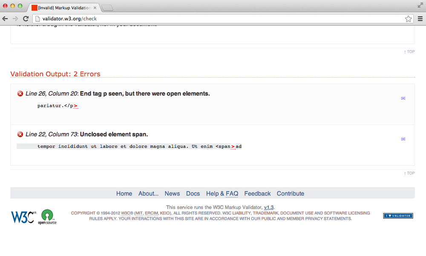Screen dimensions: 426x256
Task: Click the bookmark star in the address bar
Action: (408, 18)
